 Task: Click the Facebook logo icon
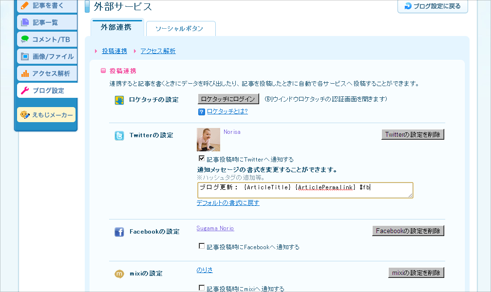119,232
